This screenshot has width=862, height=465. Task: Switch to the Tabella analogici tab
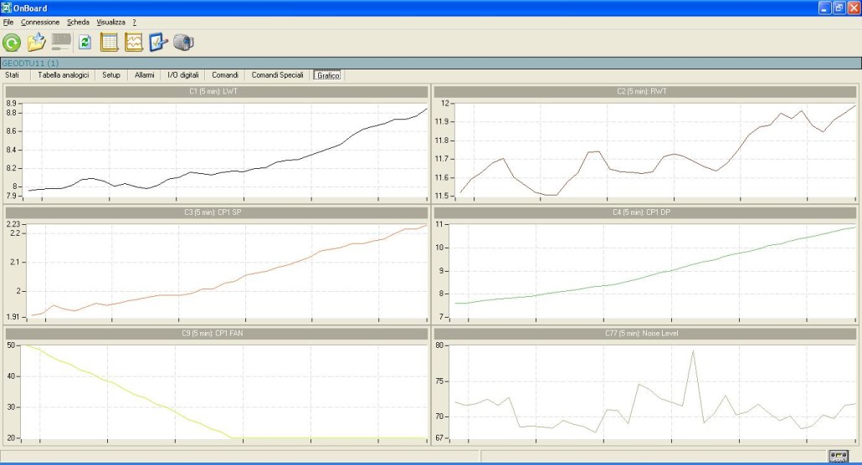[x=63, y=75]
